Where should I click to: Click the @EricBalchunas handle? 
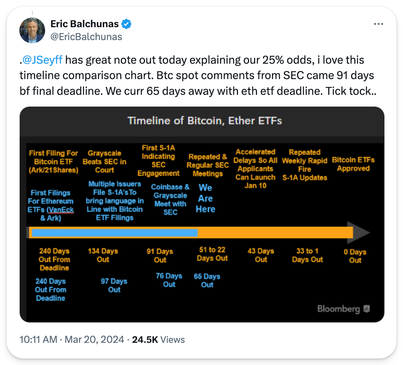click(86, 36)
